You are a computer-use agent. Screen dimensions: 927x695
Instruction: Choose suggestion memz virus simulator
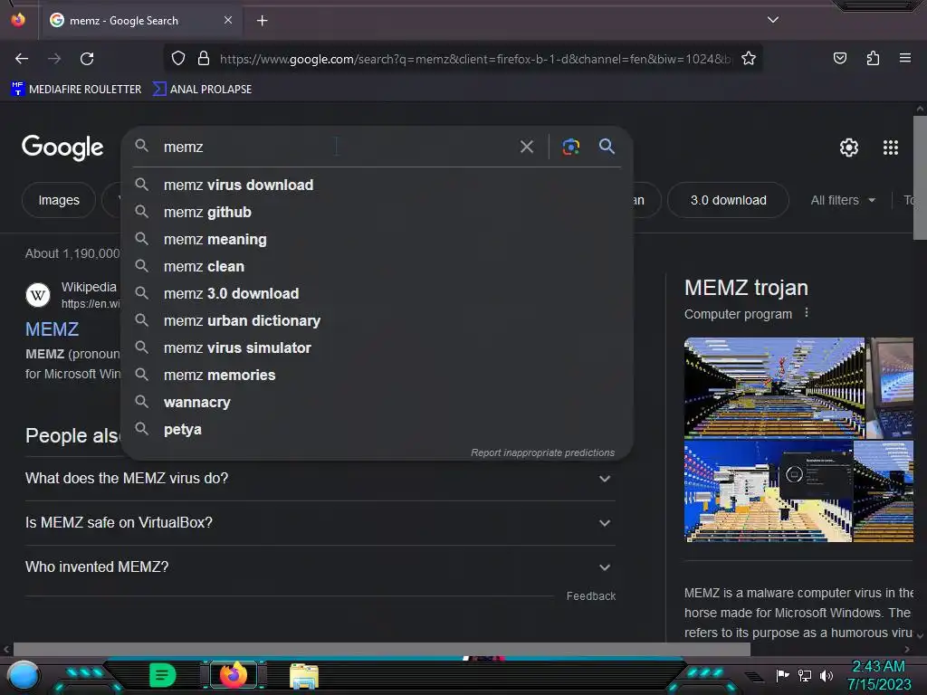(377, 348)
